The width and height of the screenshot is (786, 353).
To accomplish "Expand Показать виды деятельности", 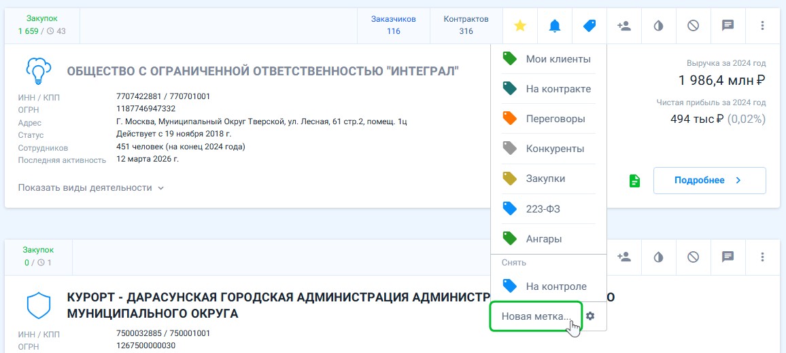I will point(91,188).
